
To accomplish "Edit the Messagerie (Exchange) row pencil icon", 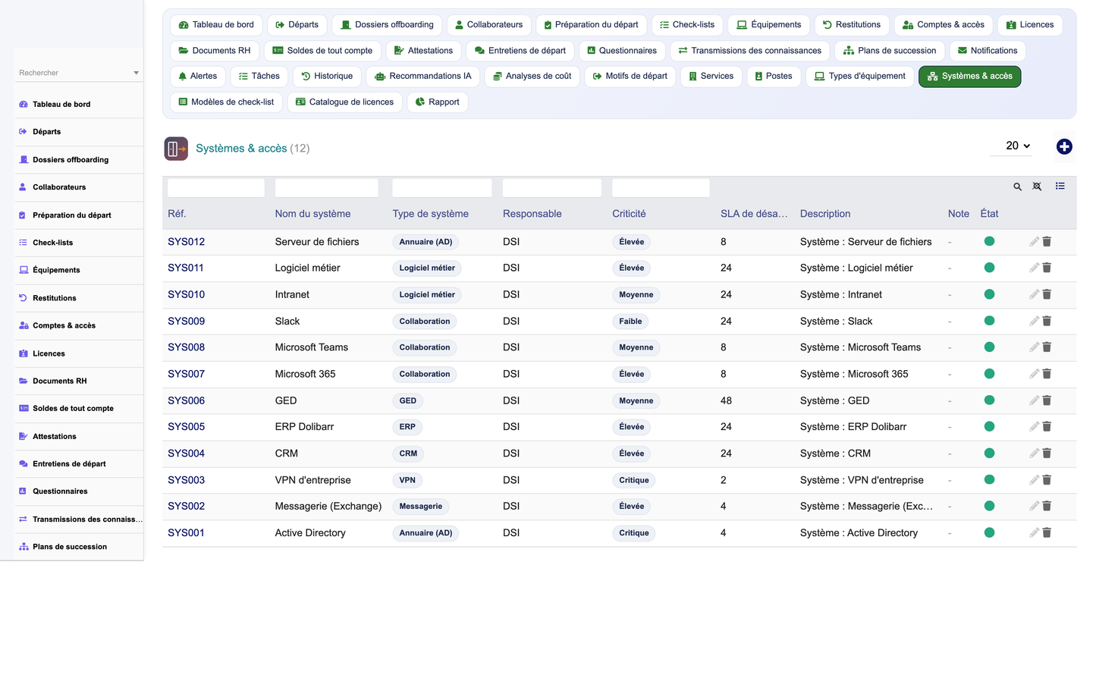I will [1034, 506].
